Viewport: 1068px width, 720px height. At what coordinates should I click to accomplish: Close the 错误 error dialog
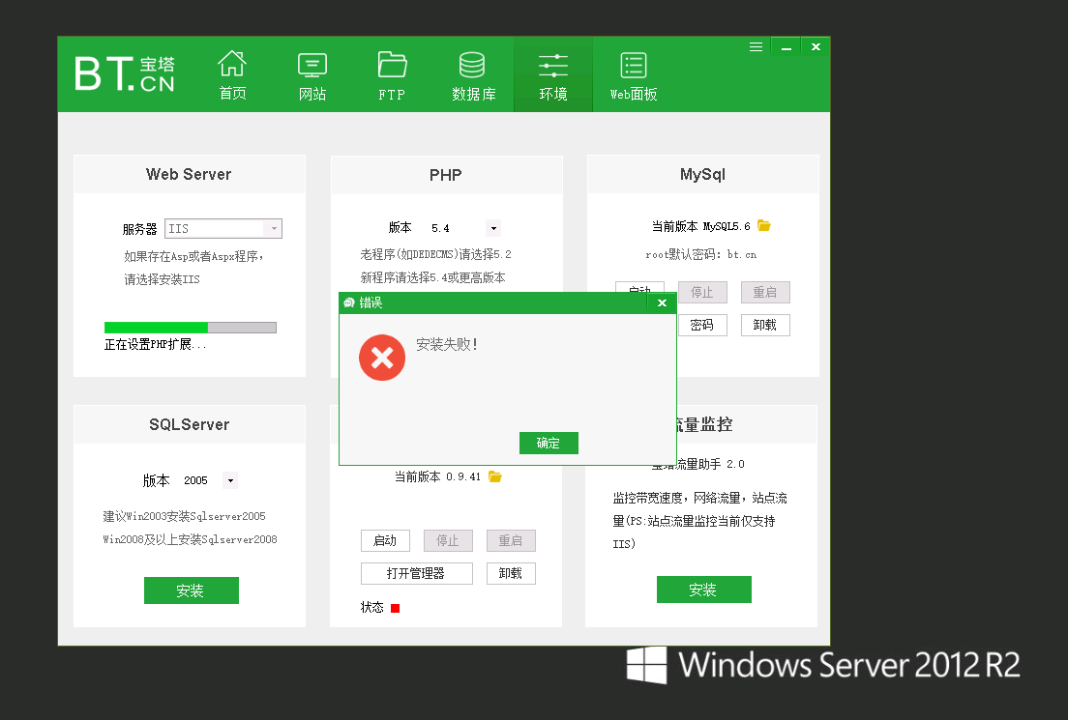click(x=662, y=302)
